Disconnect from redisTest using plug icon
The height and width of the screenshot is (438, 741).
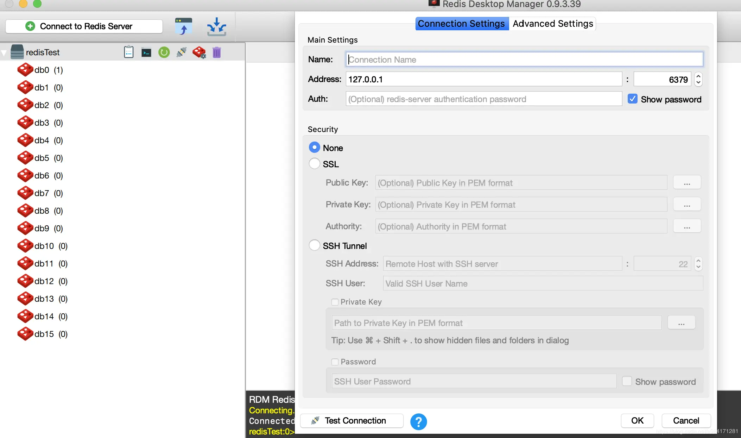[182, 52]
